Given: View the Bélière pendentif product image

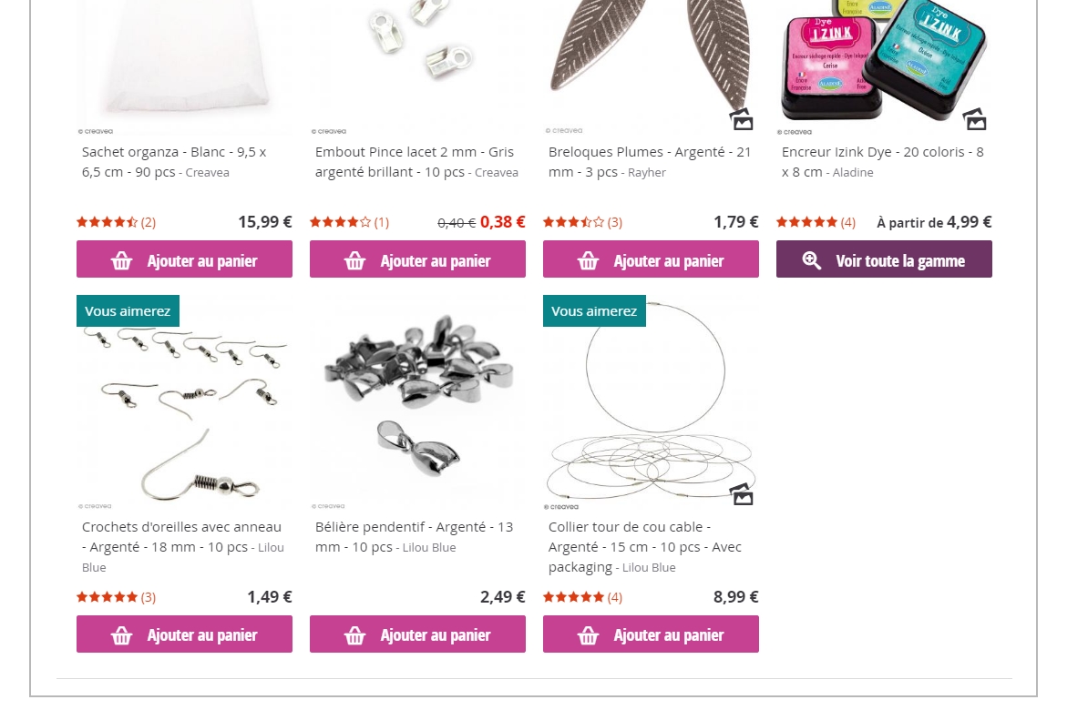Looking at the screenshot, I should coord(417,401).
